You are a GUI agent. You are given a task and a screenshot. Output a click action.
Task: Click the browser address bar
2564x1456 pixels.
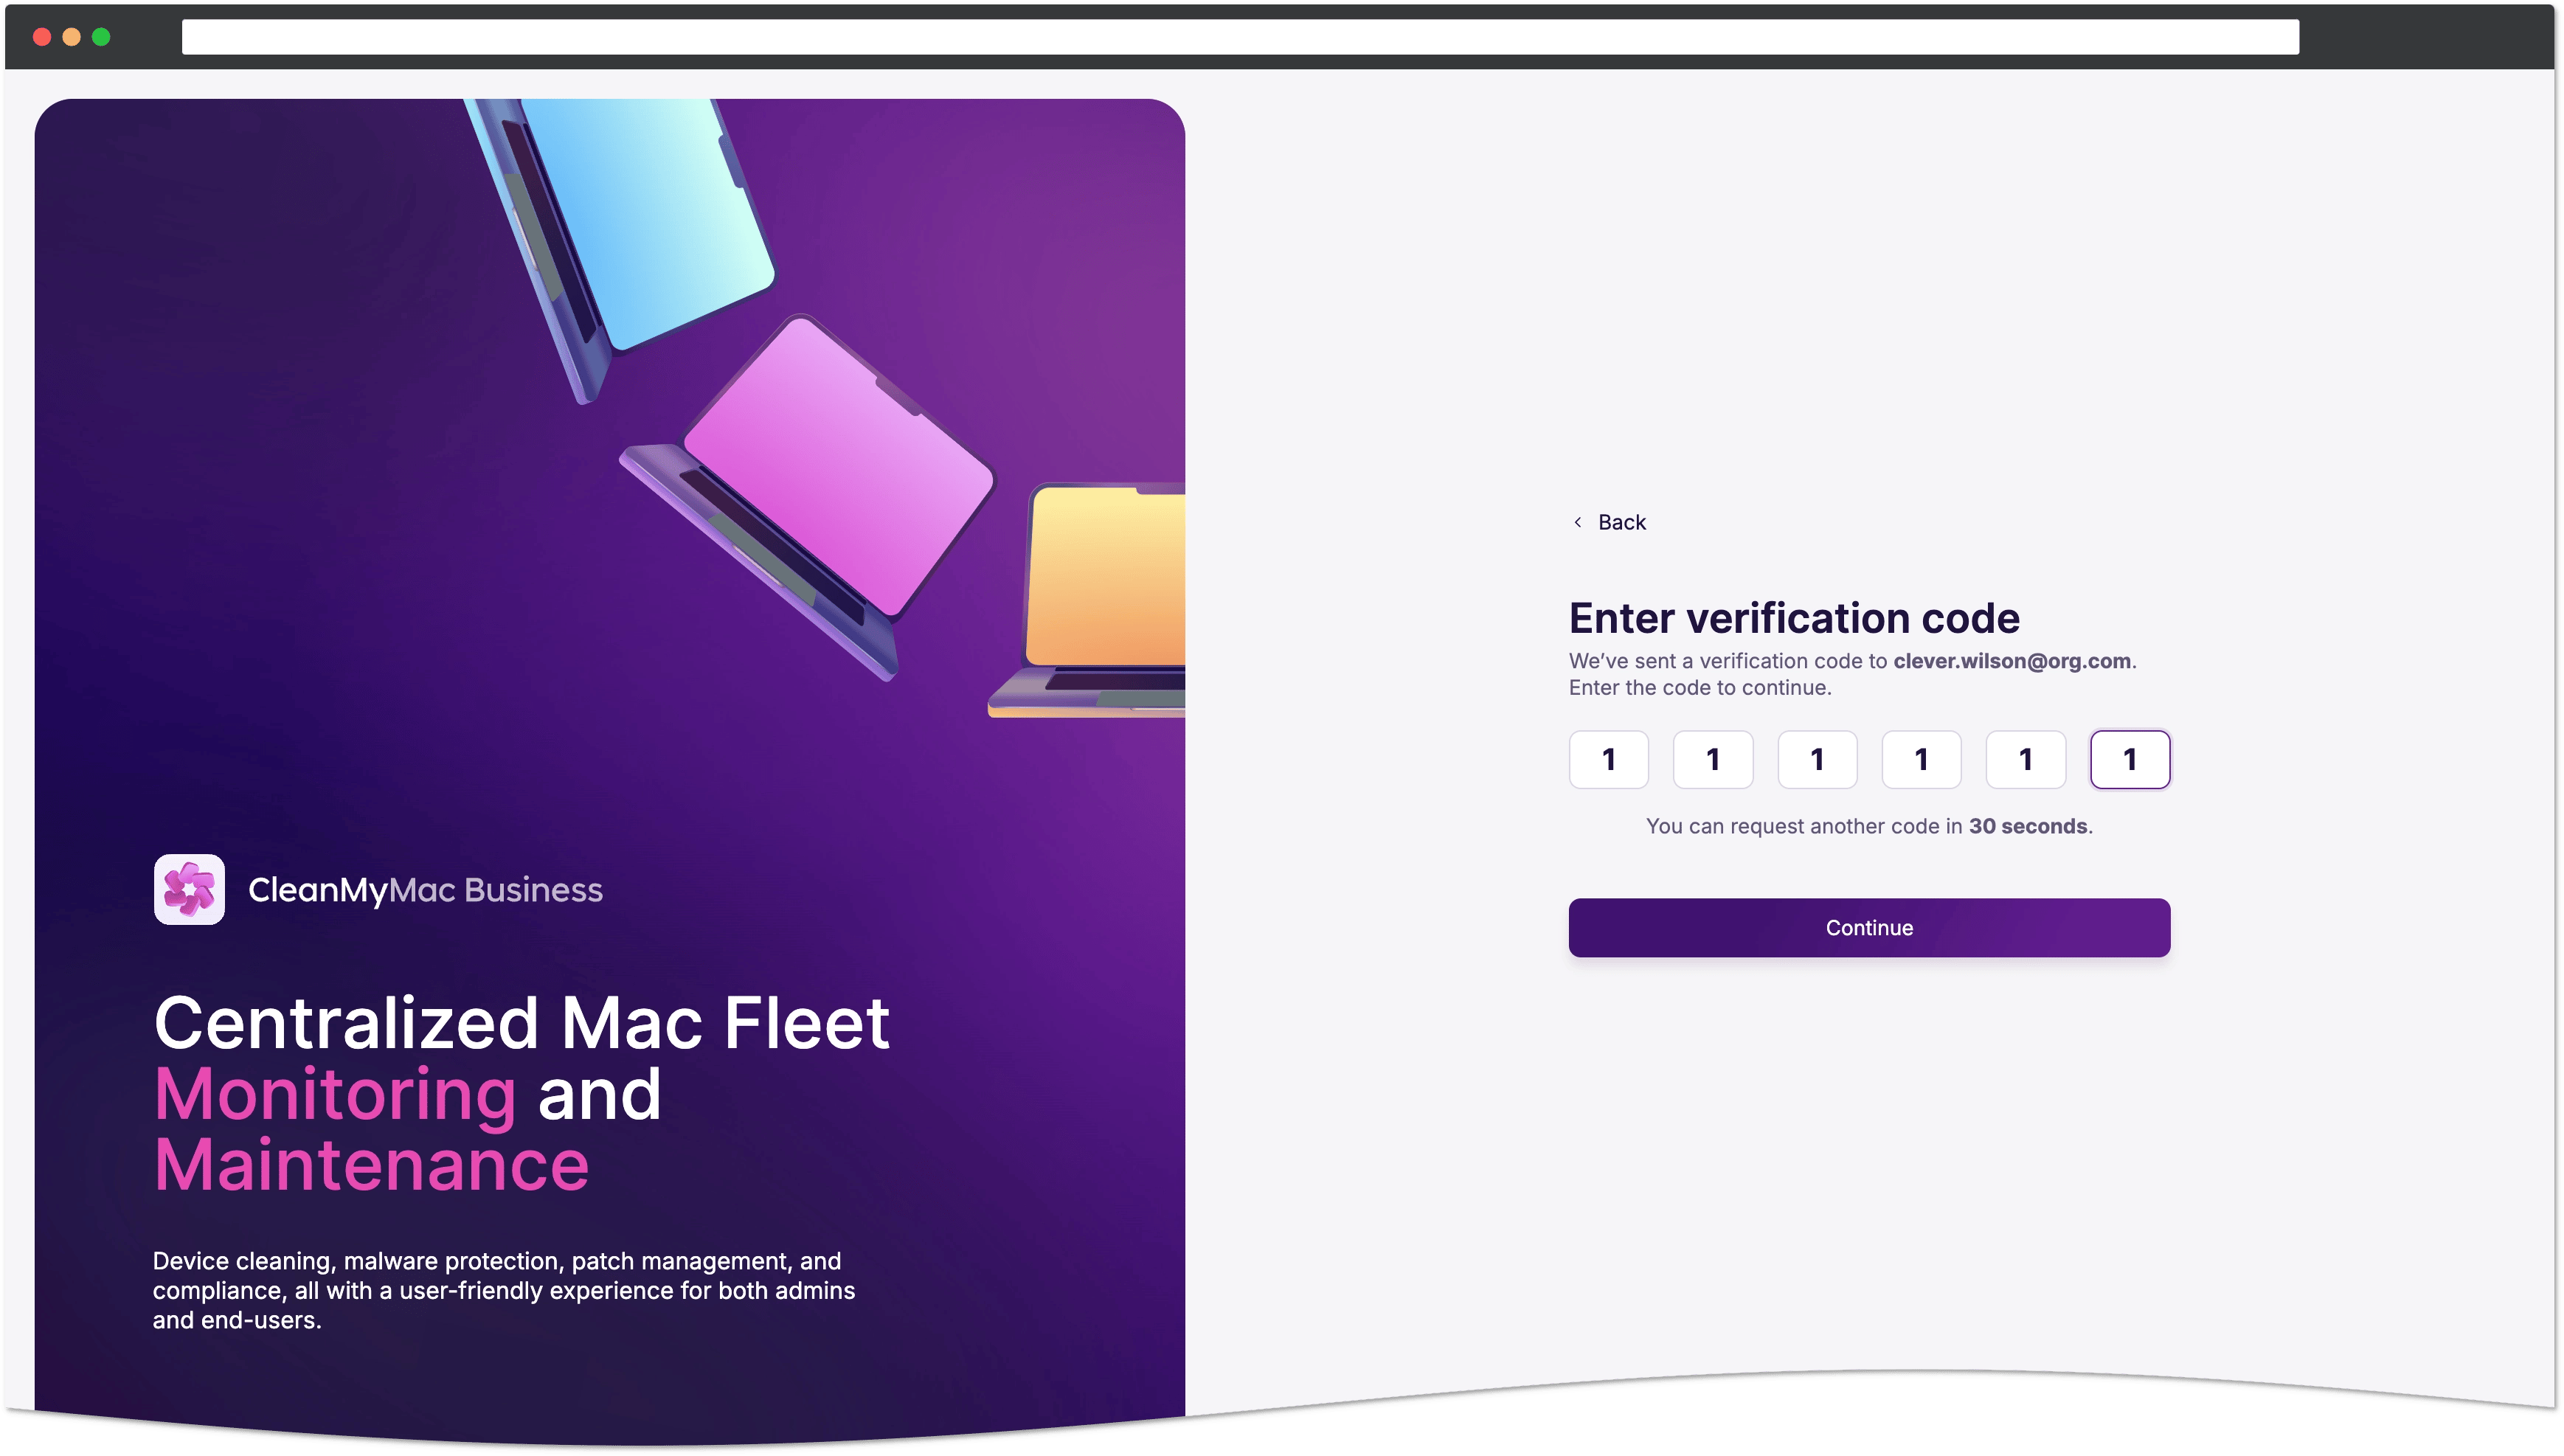1240,37
